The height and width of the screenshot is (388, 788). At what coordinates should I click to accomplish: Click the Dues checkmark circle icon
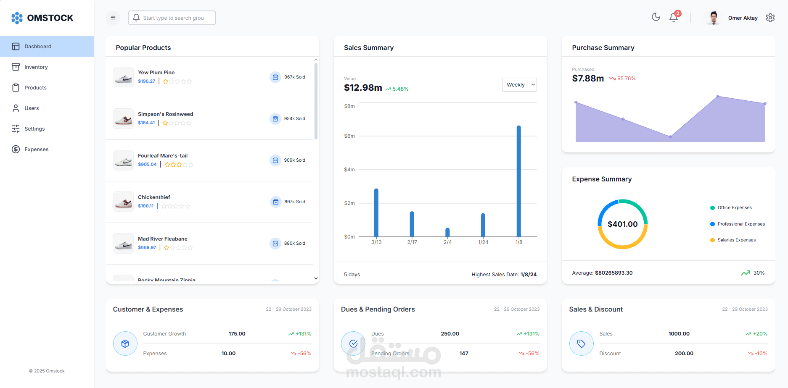353,343
